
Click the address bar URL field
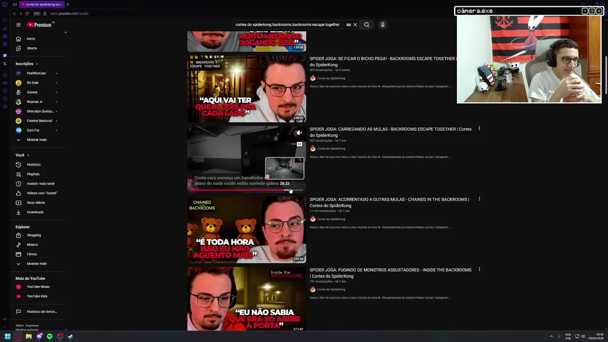[69, 13]
